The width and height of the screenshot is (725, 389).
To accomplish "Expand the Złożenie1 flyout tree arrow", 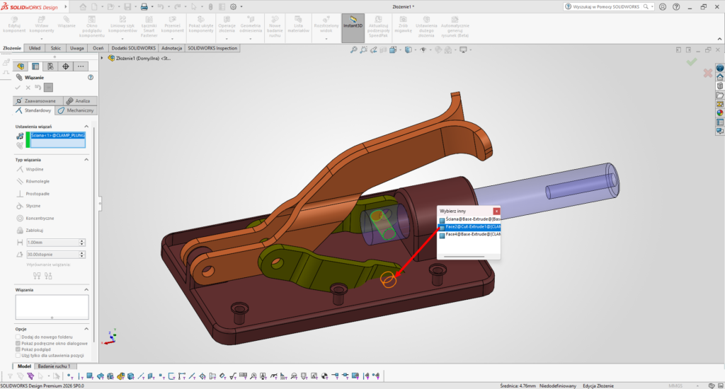I will (x=102, y=58).
